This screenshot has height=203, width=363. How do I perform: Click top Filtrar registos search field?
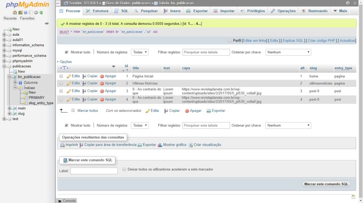click(x=206, y=52)
